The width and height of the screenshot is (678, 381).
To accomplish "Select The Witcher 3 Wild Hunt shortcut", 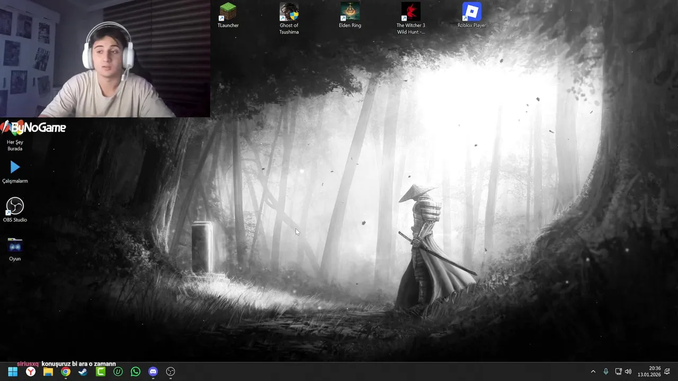I will click(411, 19).
